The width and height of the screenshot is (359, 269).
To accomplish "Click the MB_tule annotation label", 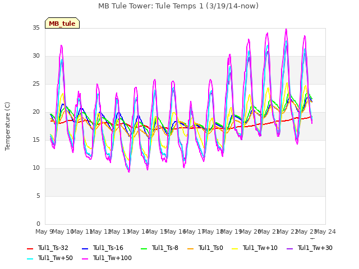I will click(x=62, y=23).
